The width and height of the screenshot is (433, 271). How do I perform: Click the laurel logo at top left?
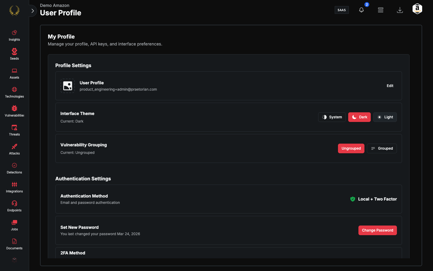tap(14, 11)
